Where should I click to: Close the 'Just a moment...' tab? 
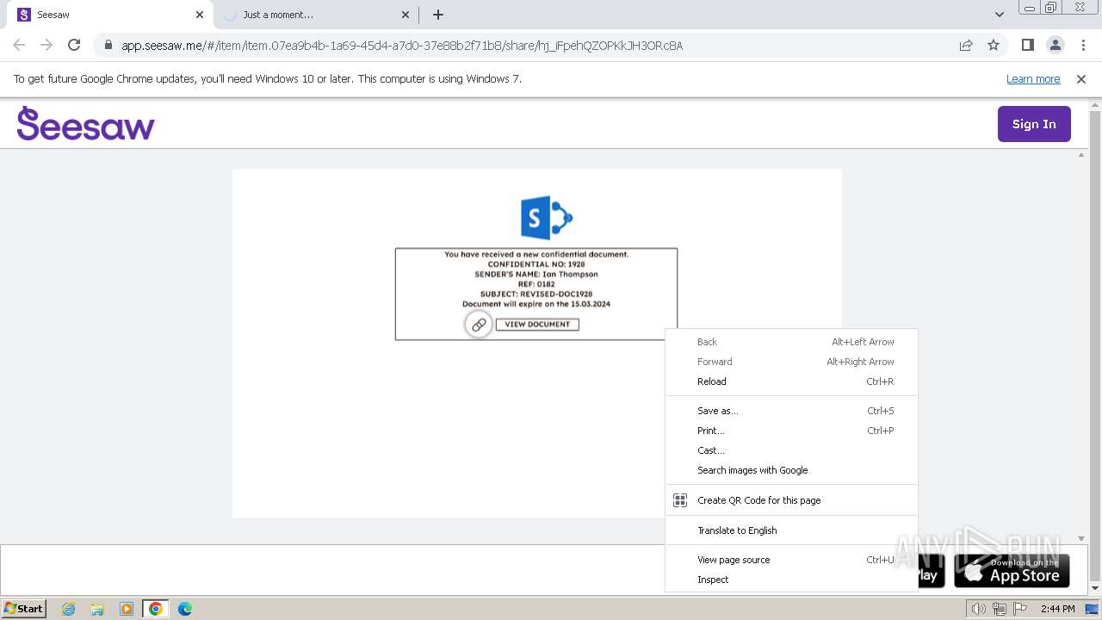coord(406,15)
